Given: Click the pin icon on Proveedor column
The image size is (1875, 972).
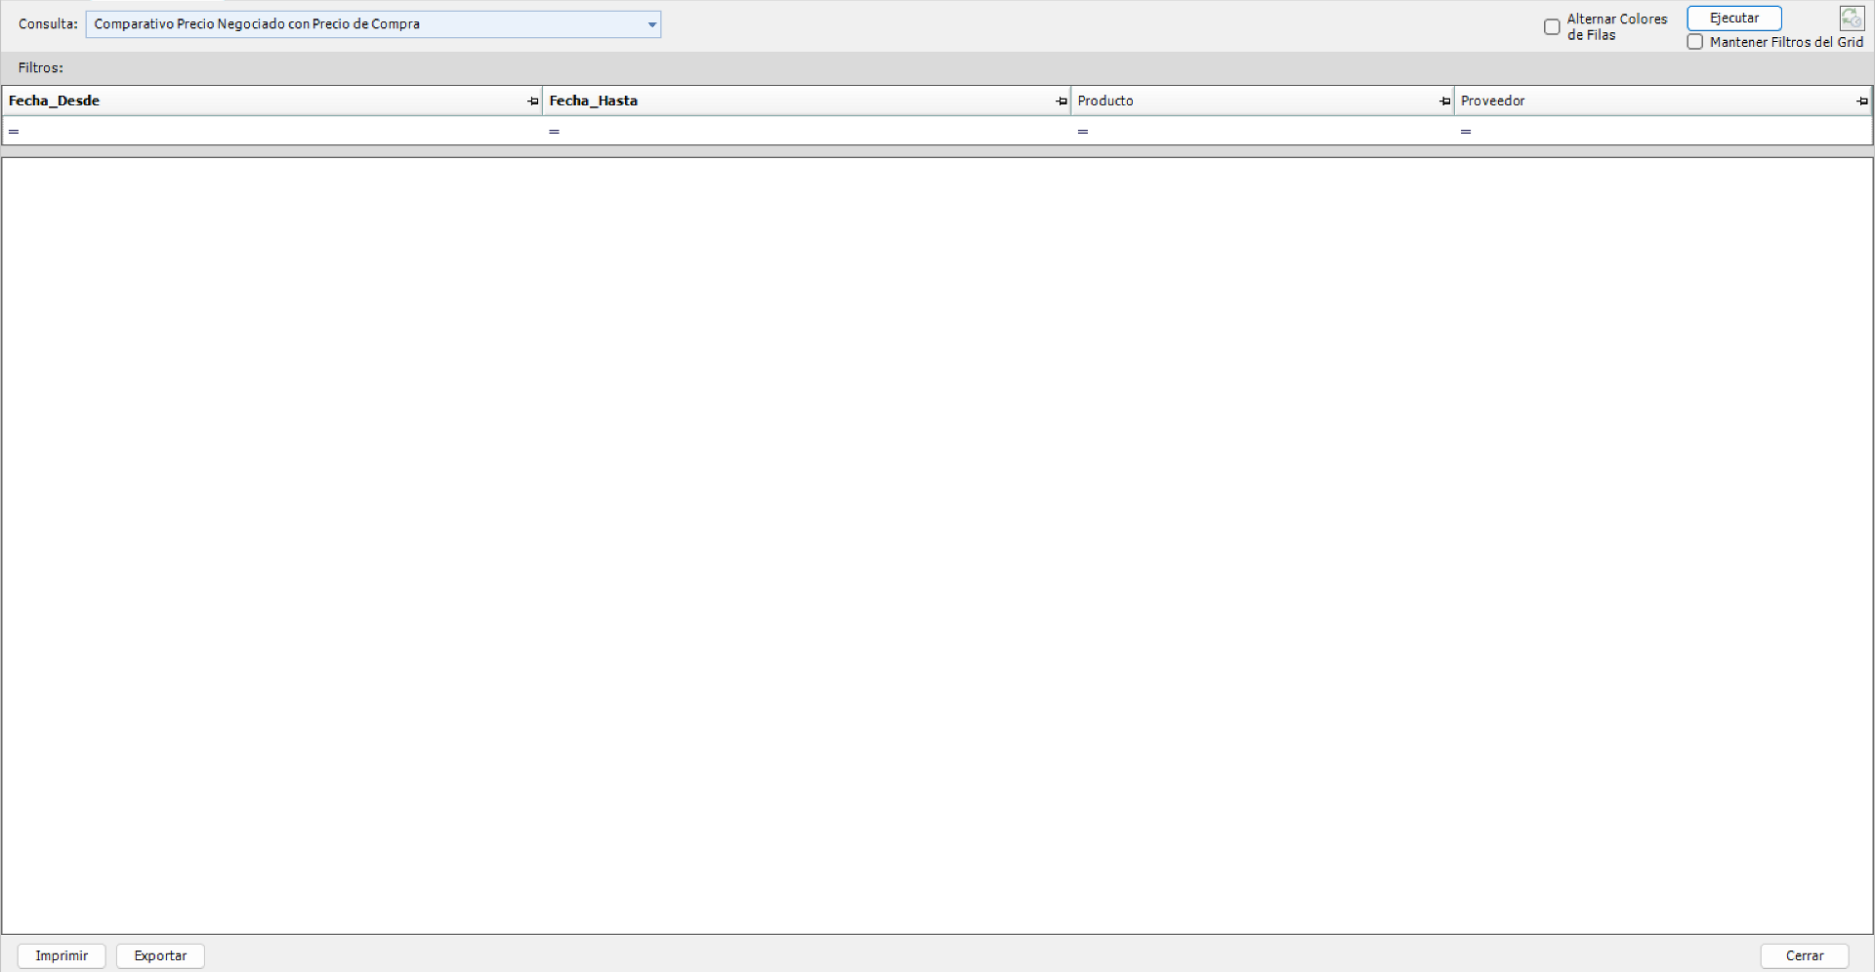Looking at the screenshot, I should 1862,101.
